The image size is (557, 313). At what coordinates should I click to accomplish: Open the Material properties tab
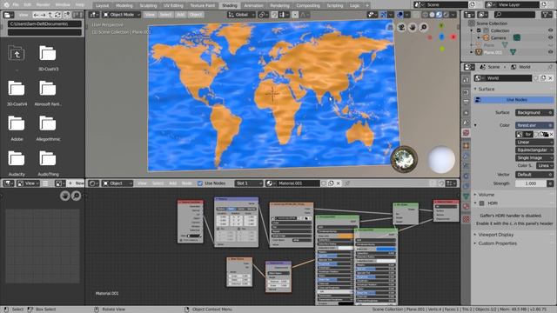466,206
